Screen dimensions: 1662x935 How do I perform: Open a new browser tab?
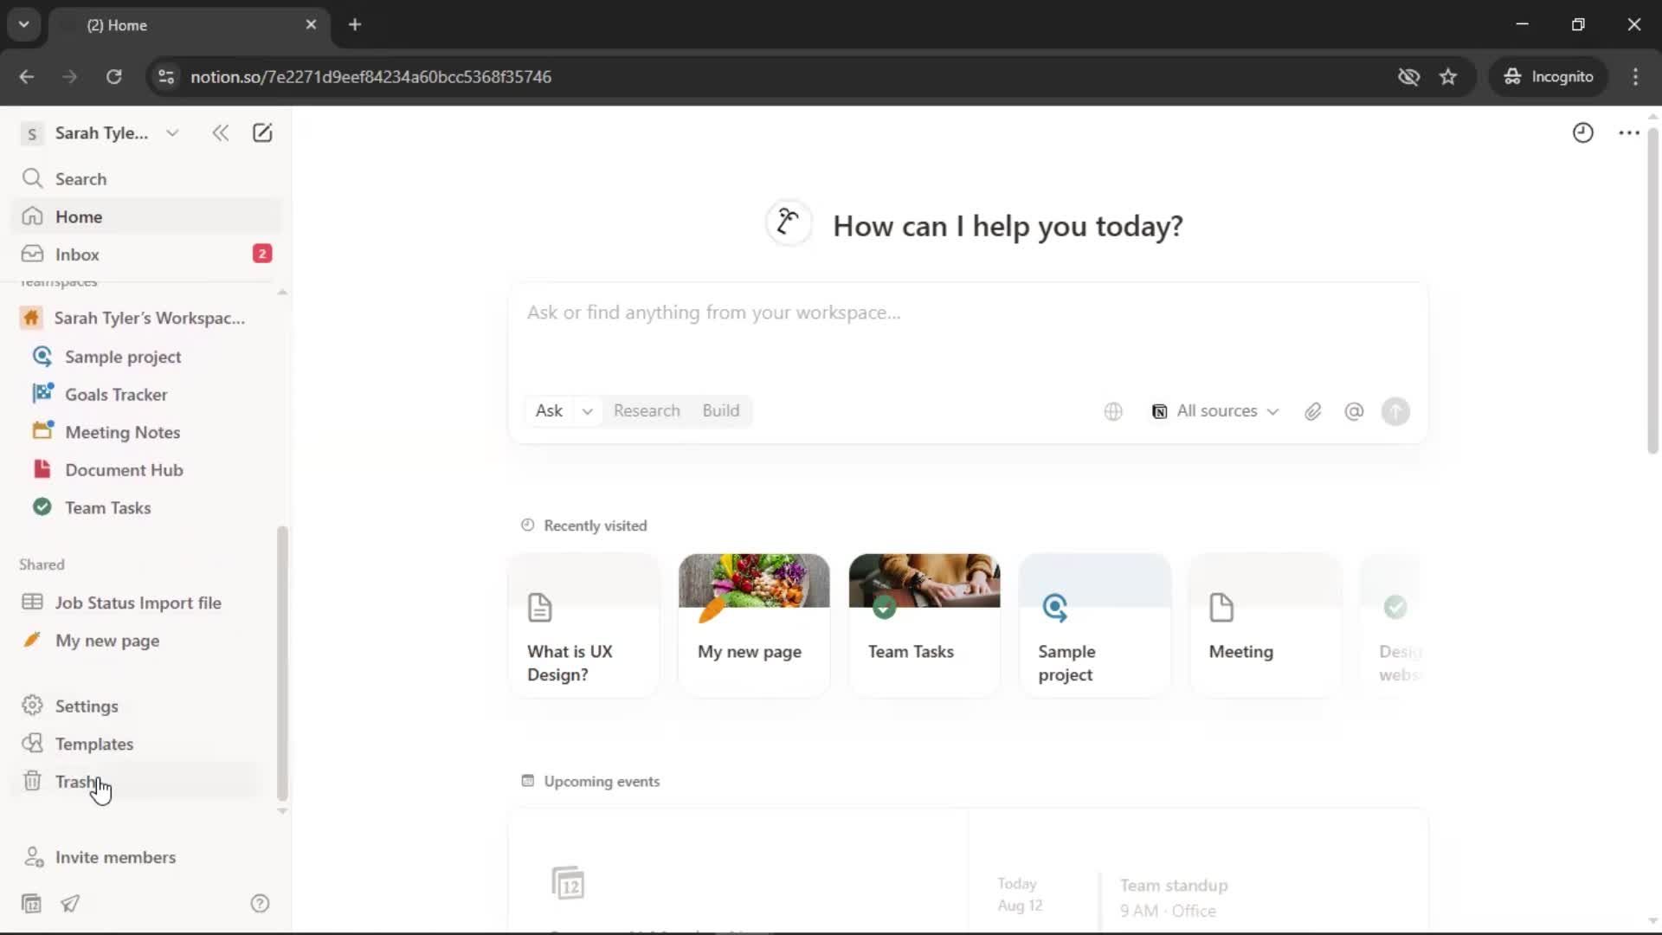pos(355,25)
